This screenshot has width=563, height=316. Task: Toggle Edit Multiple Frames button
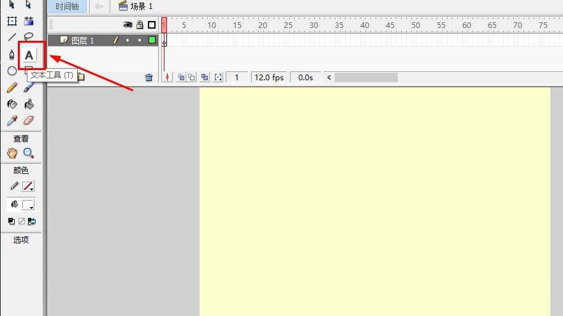205,77
